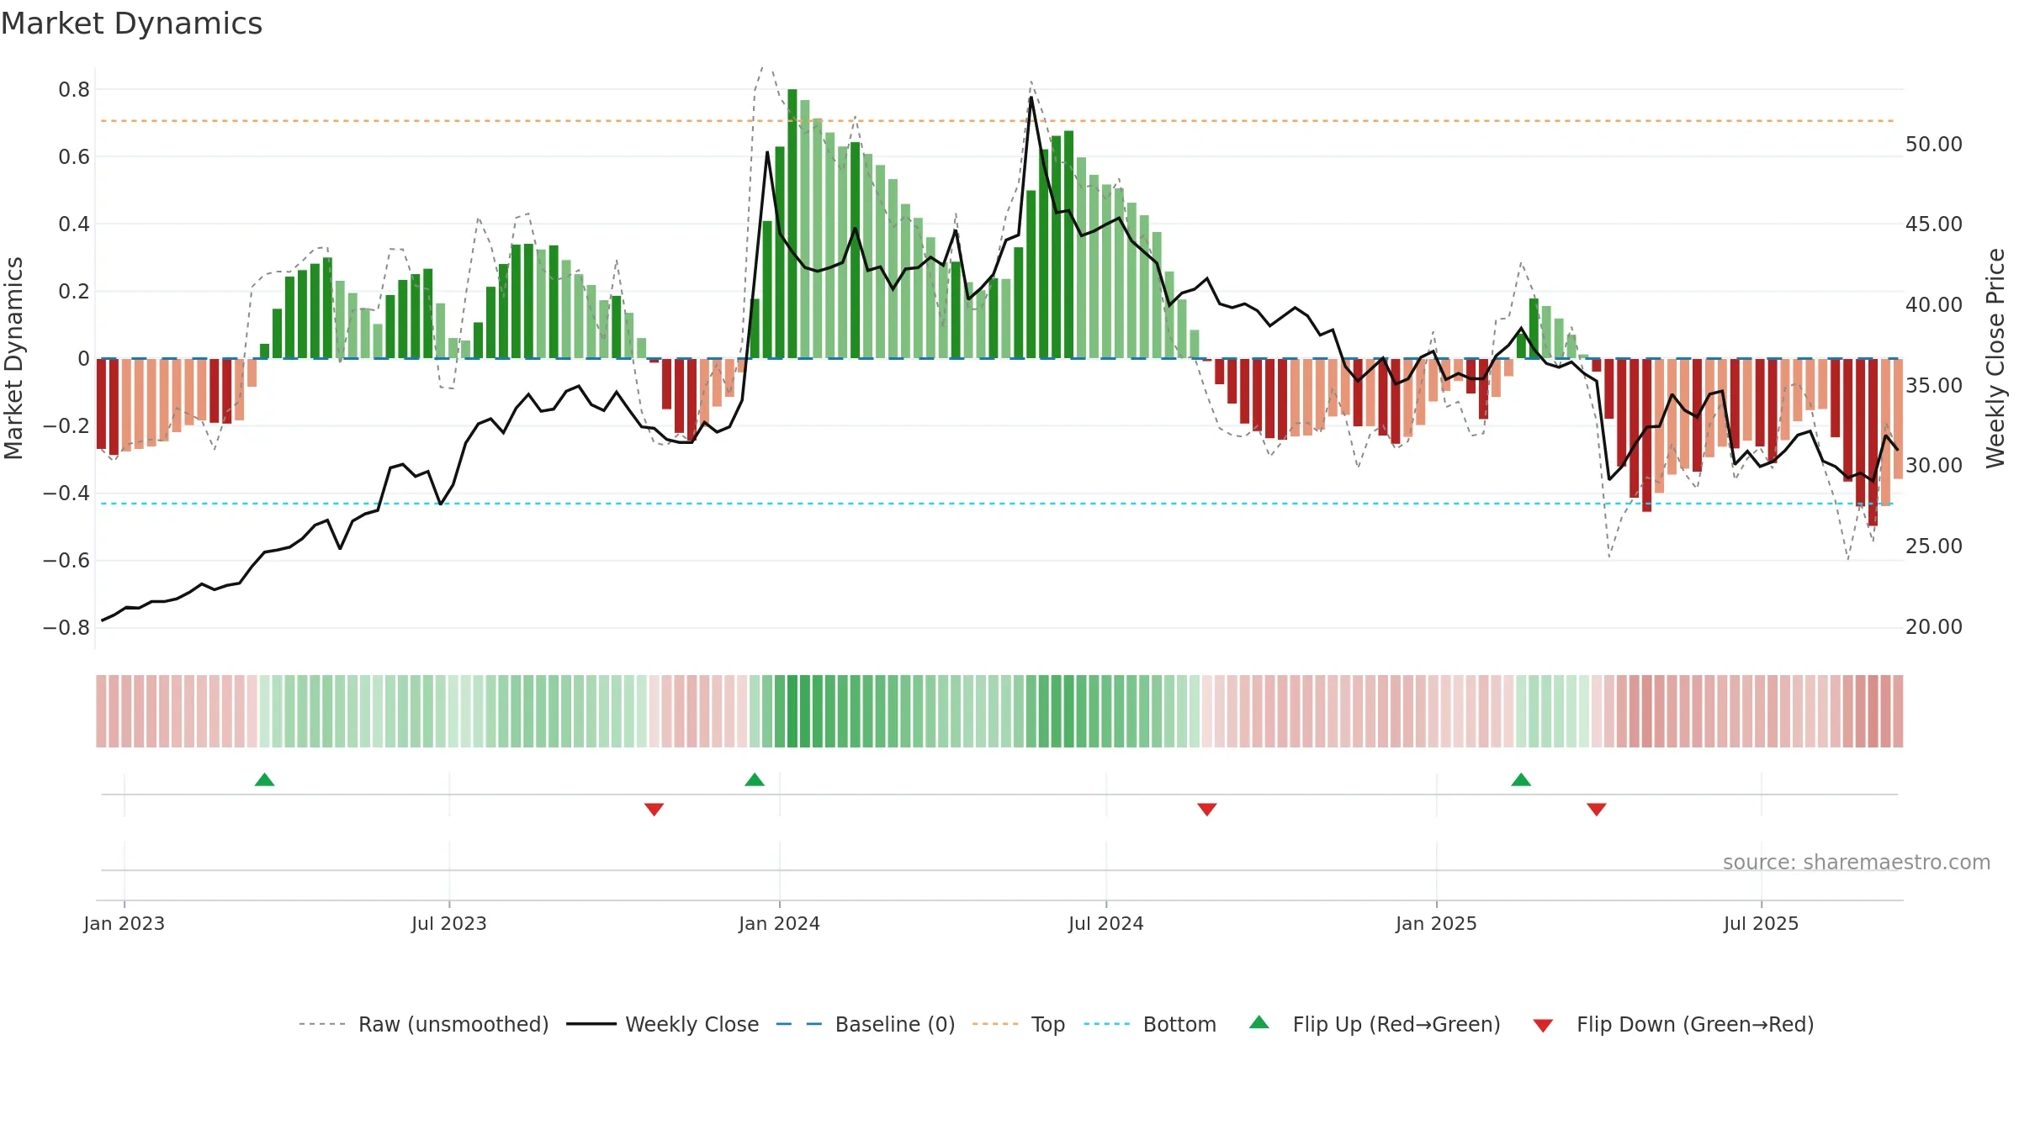Click the −0.8 left axis tick label
Screen dimensions: 2019x1135
pyautogui.click(x=66, y=628)
